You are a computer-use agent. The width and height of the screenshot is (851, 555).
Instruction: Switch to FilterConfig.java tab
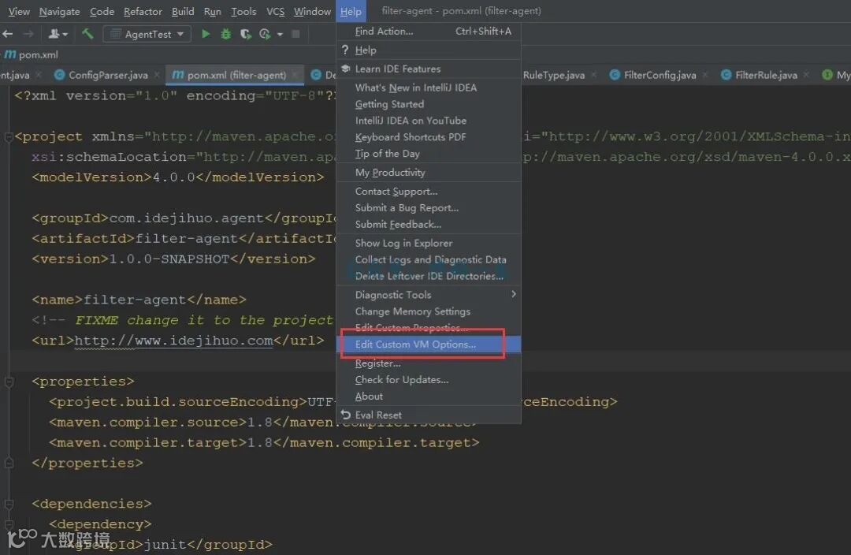tap(659, 75)
